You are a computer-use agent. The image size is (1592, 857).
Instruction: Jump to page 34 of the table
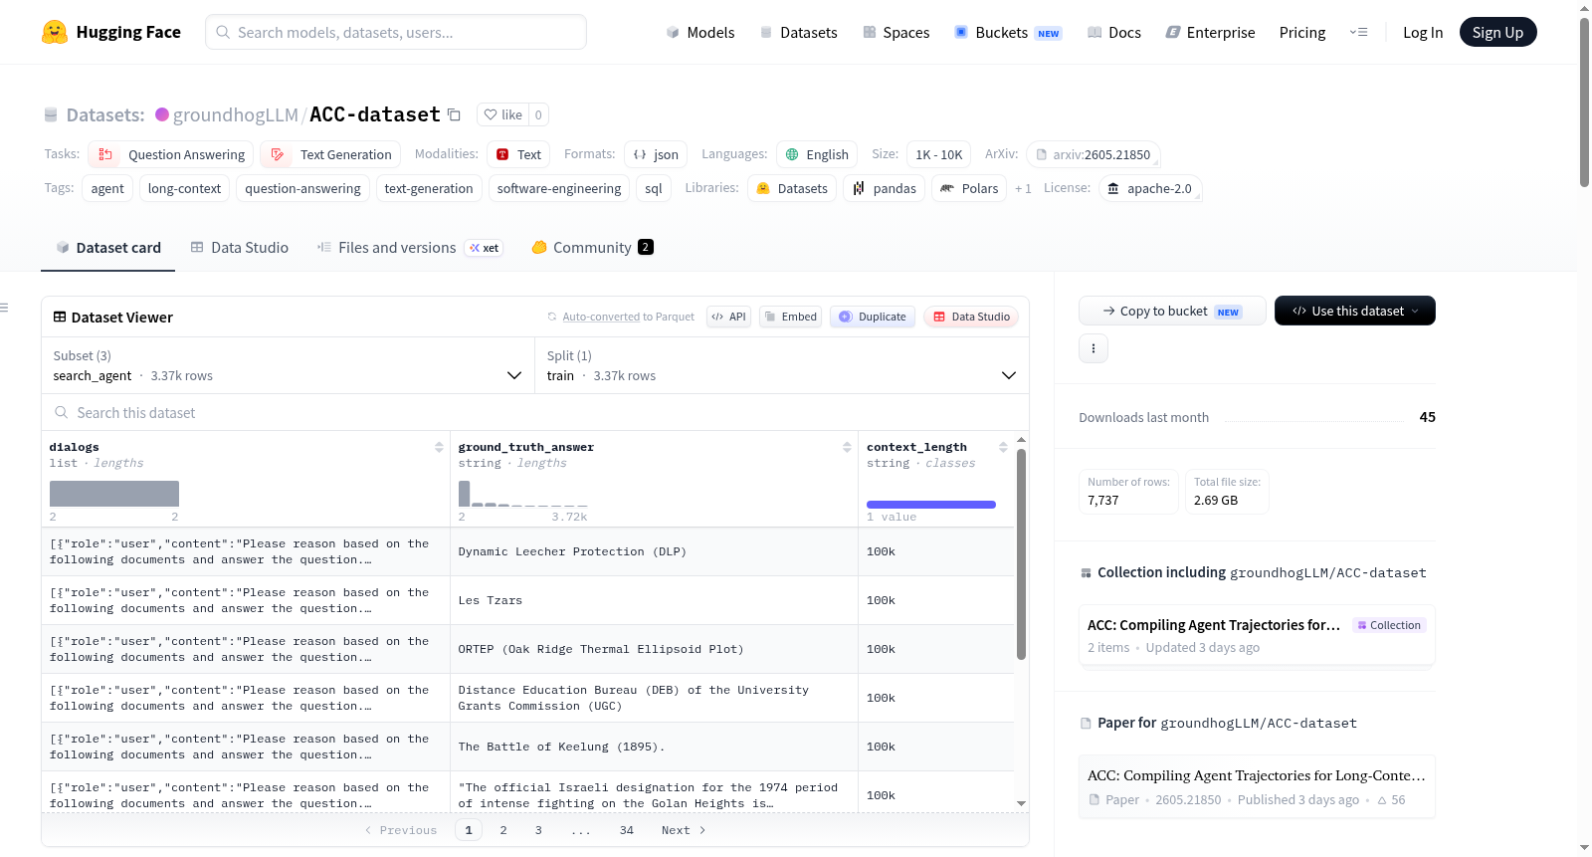point(627,830)
